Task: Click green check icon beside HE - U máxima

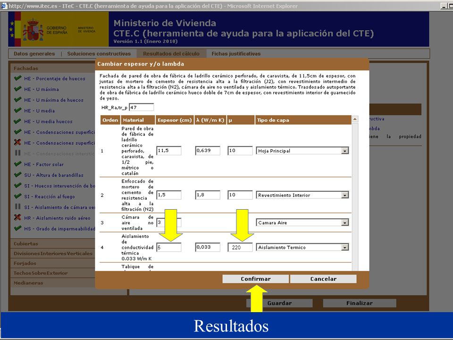Action: point(17,88)
